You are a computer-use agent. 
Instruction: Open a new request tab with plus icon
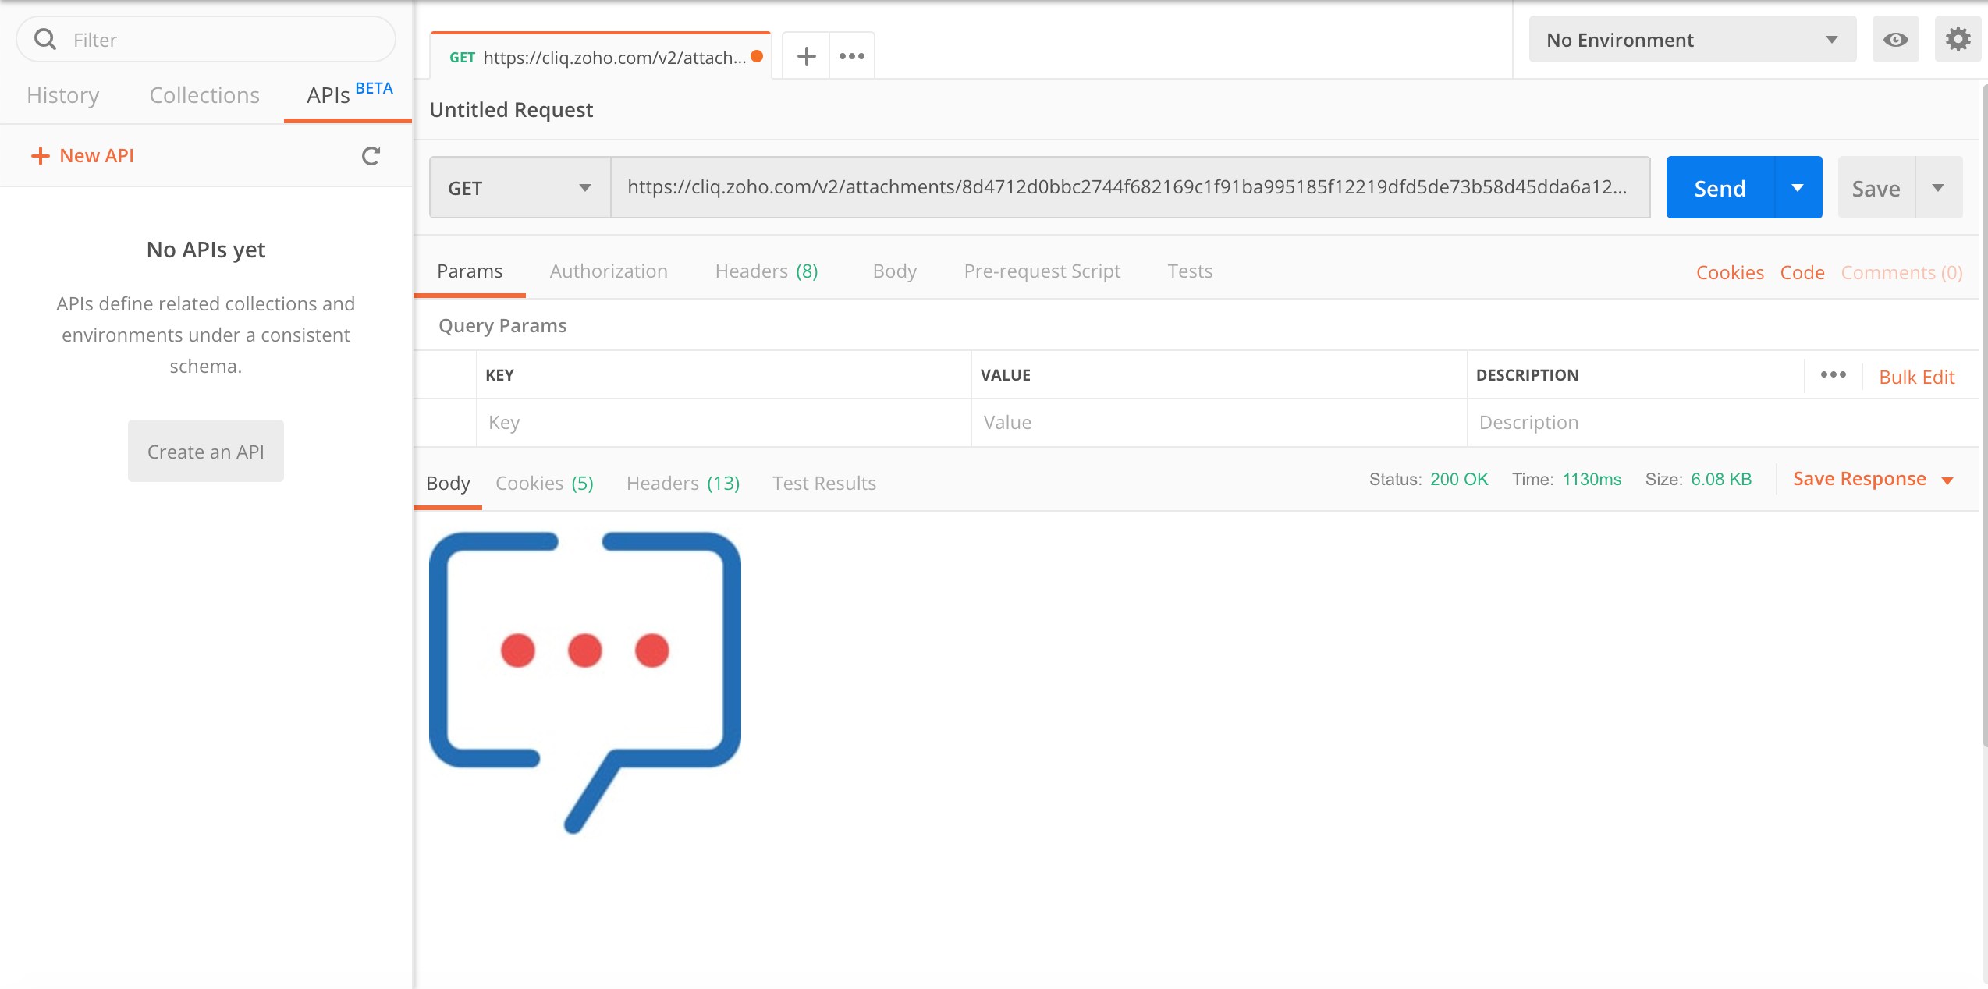[x=806, y=56]
